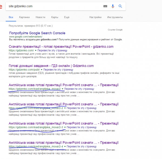
Task: Open Англійська мова result with URL anglijska_mova/2-2
Action: tap(63, 104)
